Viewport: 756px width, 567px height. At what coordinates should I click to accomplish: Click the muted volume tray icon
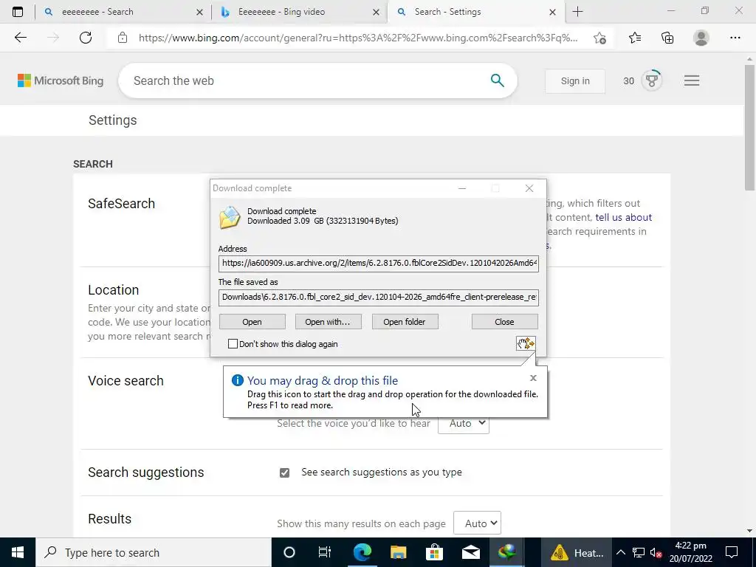click(656, 552)
